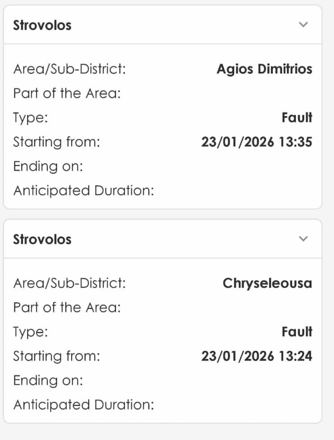This screenshot has height=440, width=334.
Task: Select the Agios Dimitrios sub-district value
Action: [x=264, y=69]
